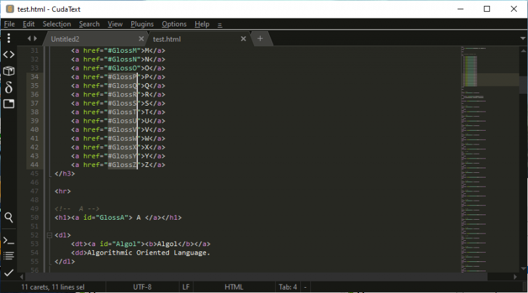This screenshot has width=528, height=293.
Task: Show the Console panel icon
Action: [x=9, y=241]
